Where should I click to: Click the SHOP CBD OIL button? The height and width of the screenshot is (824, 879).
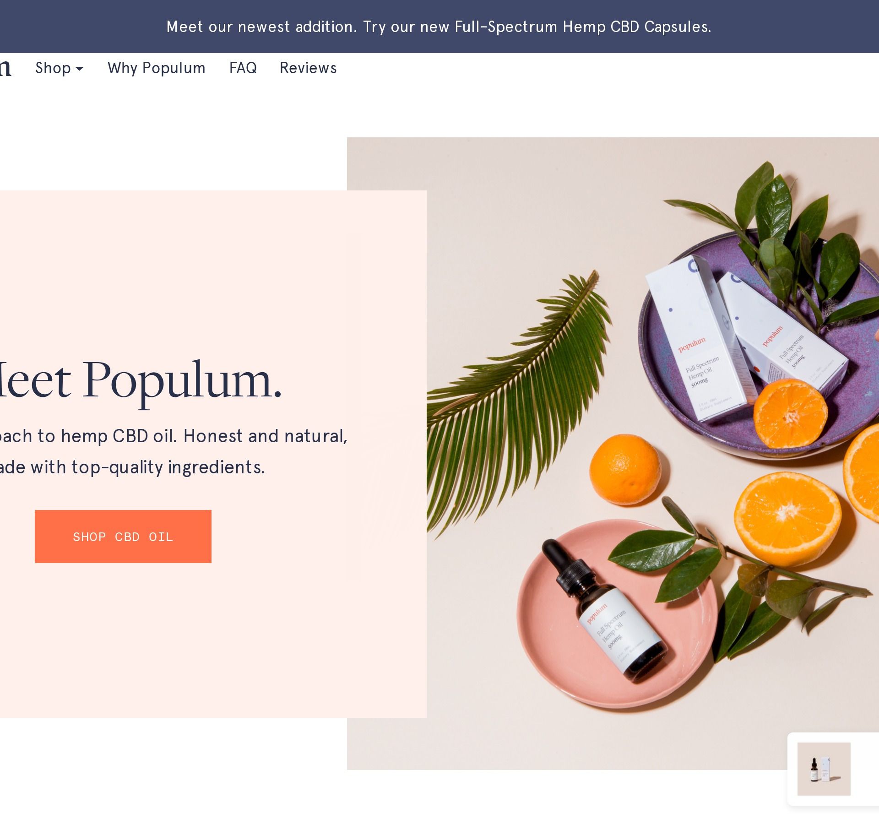123,537
